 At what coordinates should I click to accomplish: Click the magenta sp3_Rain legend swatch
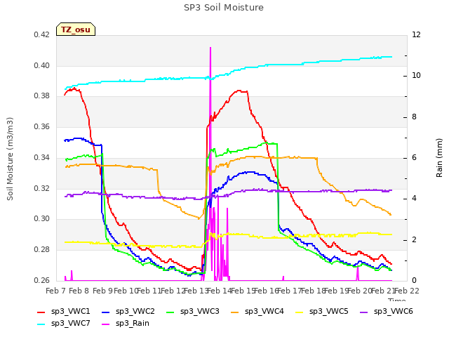click(106, 324)
